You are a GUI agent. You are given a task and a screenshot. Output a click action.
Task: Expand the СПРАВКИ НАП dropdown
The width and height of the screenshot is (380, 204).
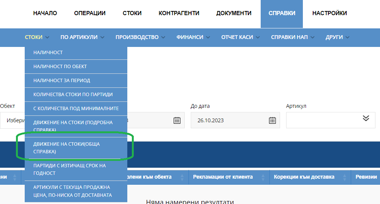coord(293,37)
